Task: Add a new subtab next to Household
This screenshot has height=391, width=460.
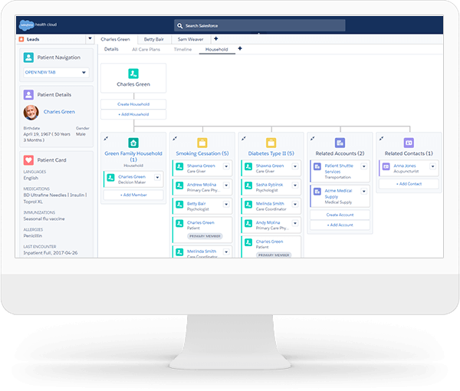Action: click(240, 48)
